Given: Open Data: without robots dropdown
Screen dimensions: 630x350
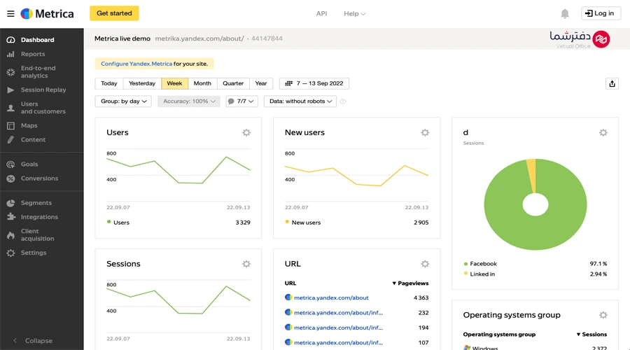Looking at the screenshot, I should [x=300, y=101].
